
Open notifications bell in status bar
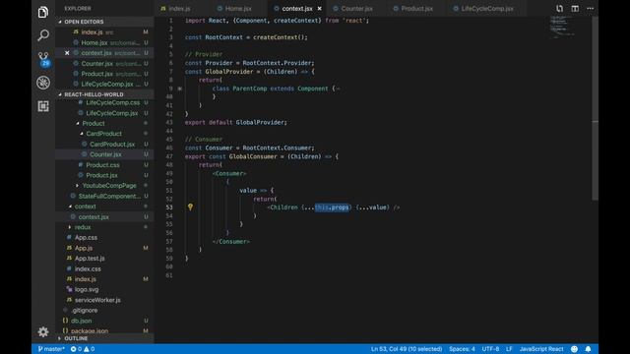click(588, 349)
